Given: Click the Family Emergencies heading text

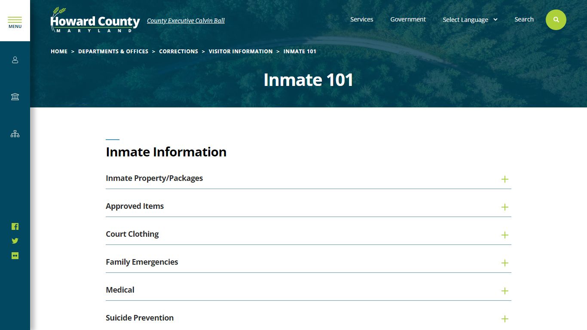Looking at the screenshot, I should [x=142, y=262].
